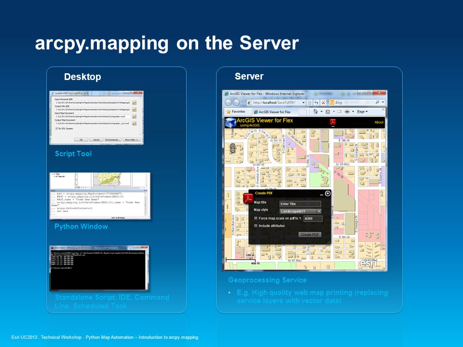Click the map zoom navigation control

[232, 148]
